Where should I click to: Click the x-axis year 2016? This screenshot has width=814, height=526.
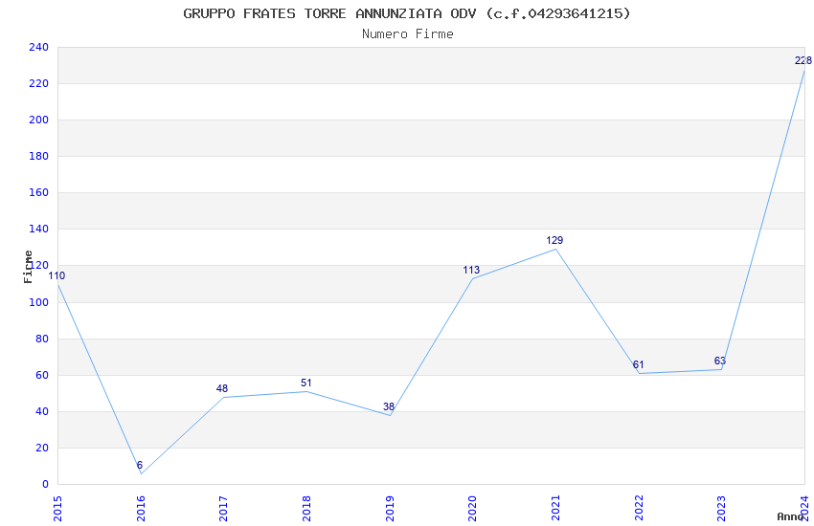141,509
